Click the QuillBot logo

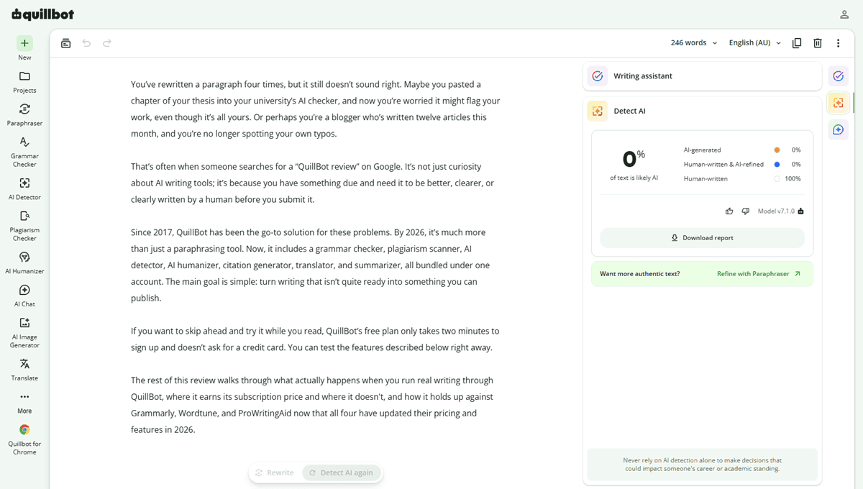[42, 14]
